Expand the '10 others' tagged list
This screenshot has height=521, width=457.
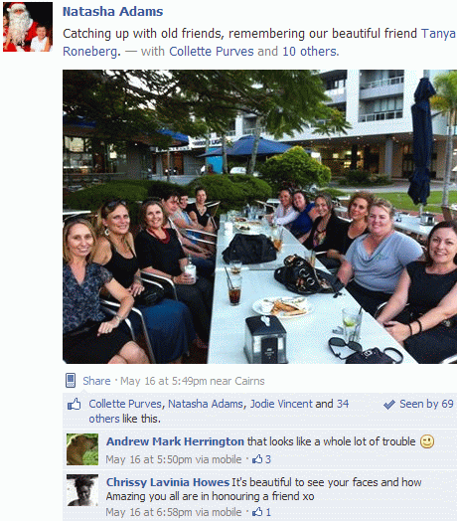tap(310, 52)
